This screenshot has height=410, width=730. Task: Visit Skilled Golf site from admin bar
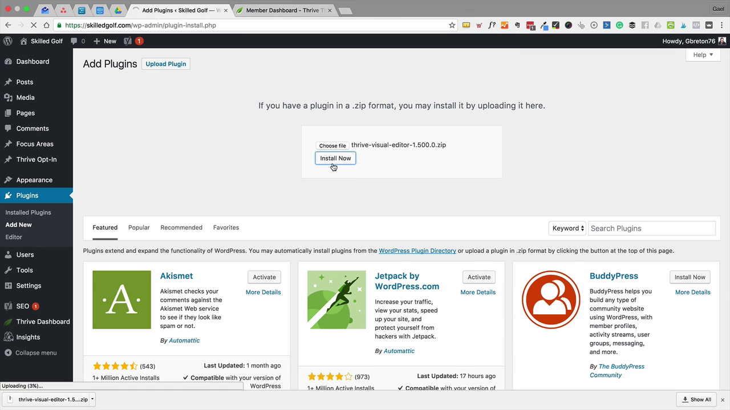41,41
